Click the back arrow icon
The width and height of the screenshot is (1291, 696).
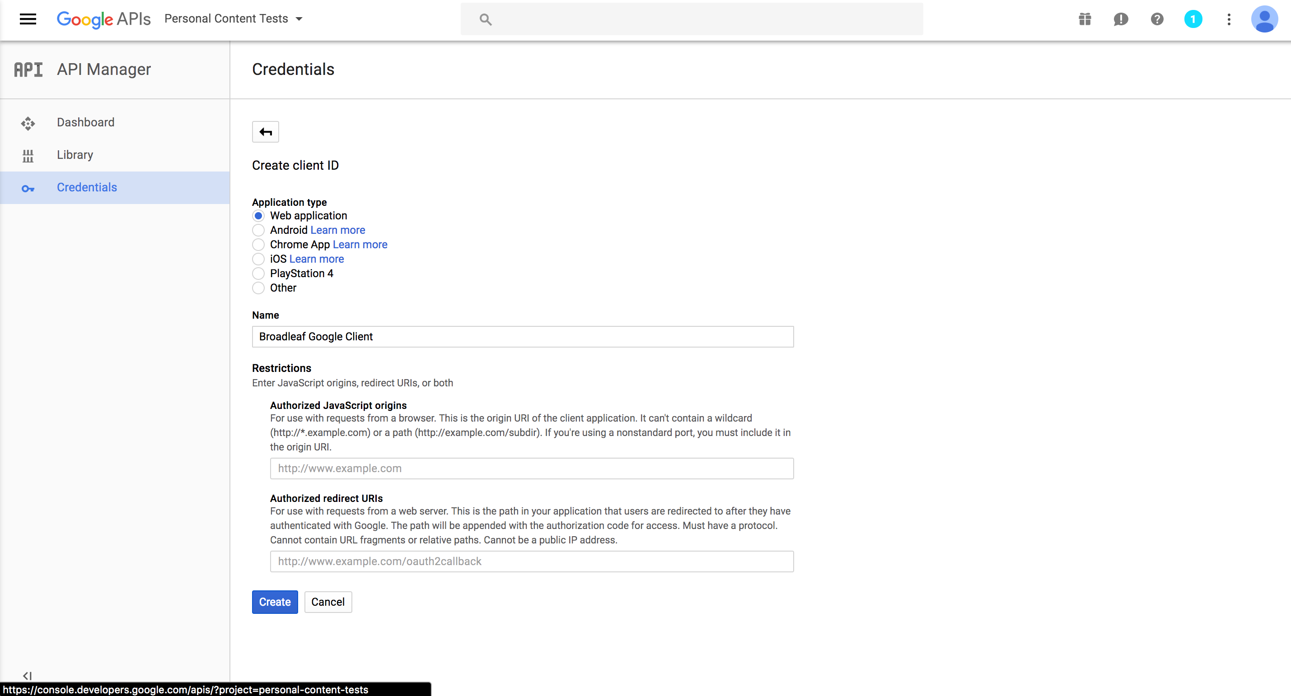267,132
